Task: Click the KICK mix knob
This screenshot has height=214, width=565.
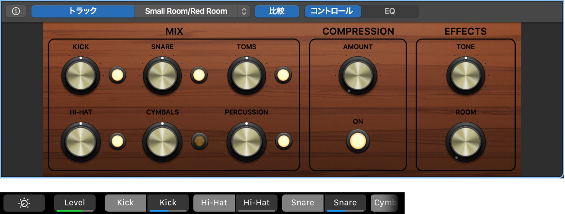Action: click(80, 75)
